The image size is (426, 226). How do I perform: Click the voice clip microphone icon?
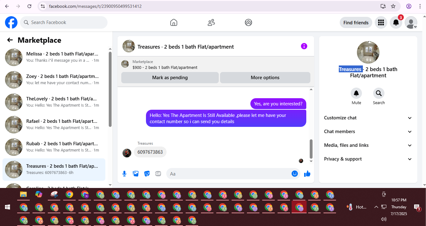(x=124, y=174)
